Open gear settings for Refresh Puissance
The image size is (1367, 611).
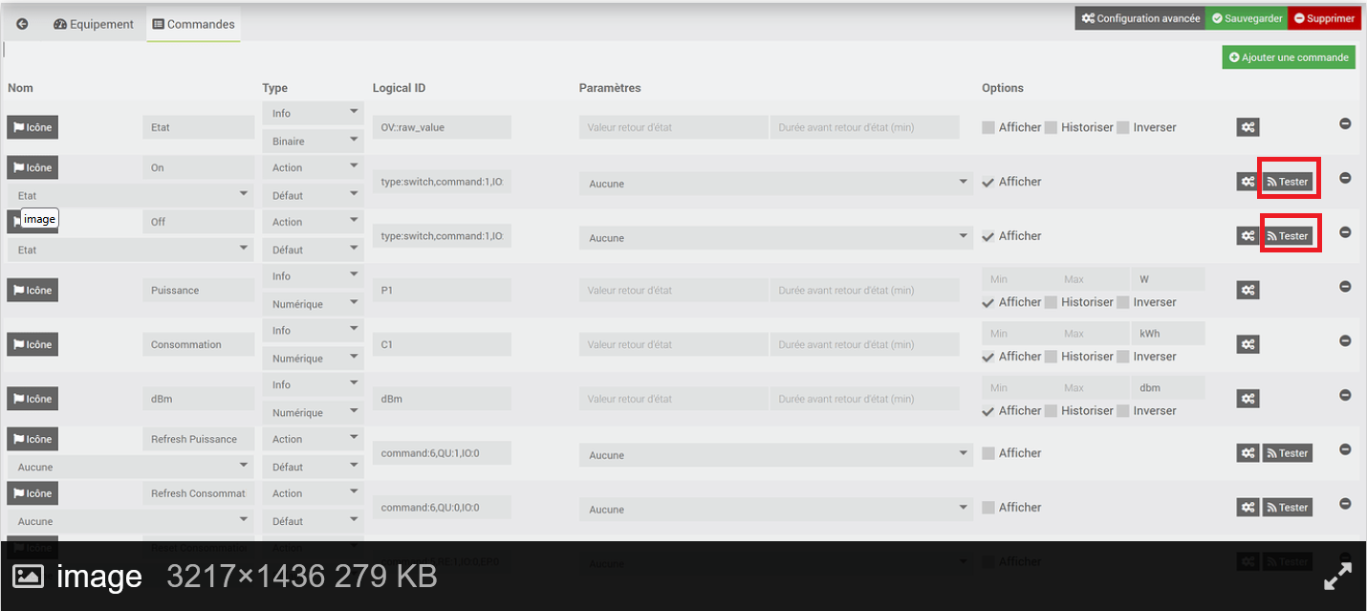(1248, 453)
